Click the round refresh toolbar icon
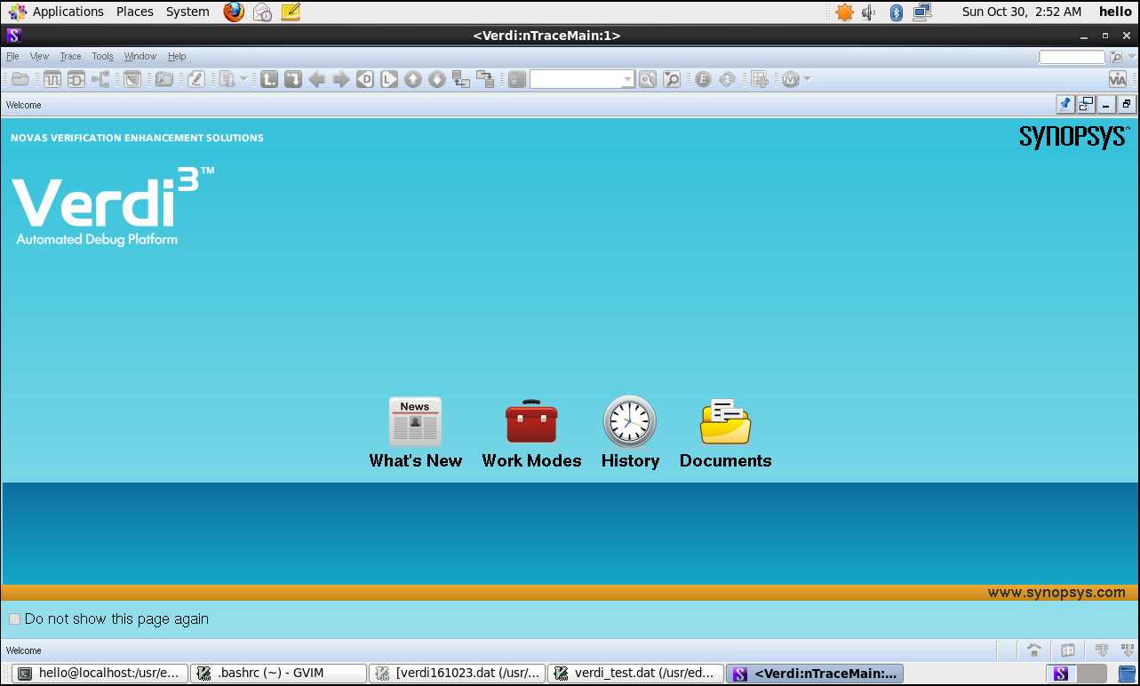 [727, 79]
